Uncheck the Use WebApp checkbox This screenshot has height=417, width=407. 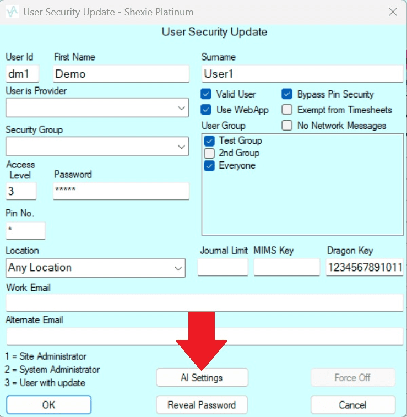point(206,110)
